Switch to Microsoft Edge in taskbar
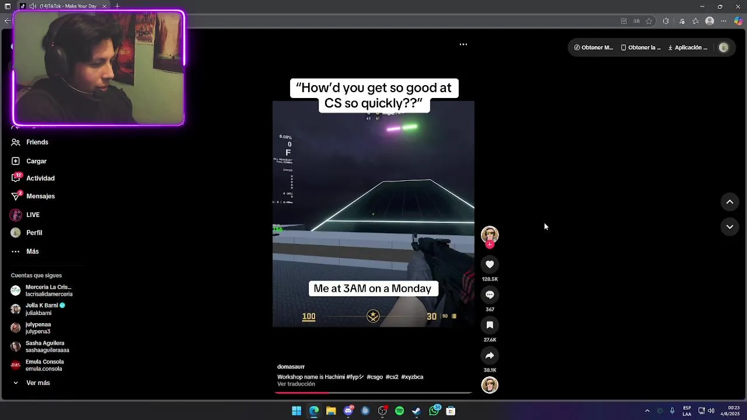The height and width of the screenshot is (420, 747). (x=314, y=411)
